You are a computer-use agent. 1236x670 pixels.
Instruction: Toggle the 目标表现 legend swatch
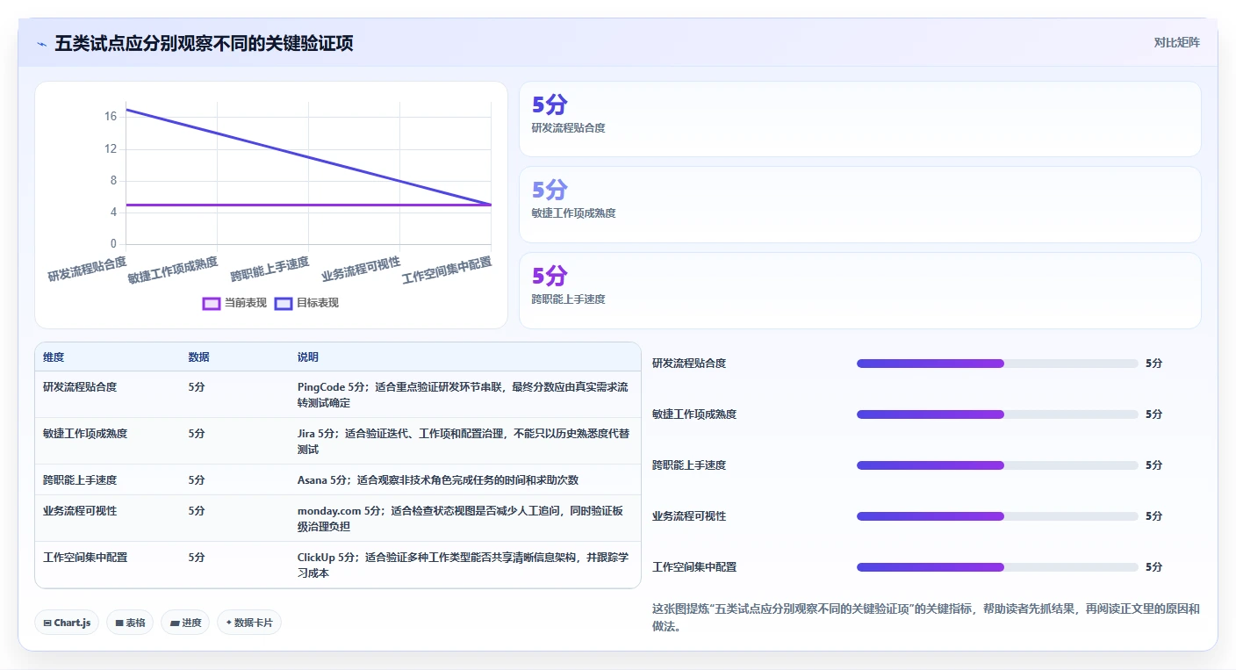tap(283, 303)
